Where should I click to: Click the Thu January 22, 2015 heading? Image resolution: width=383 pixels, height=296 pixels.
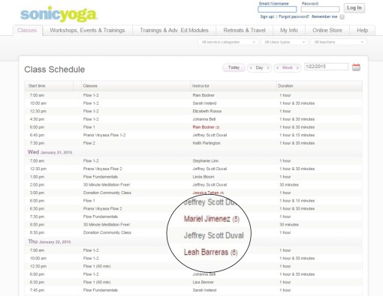point(50,242)
